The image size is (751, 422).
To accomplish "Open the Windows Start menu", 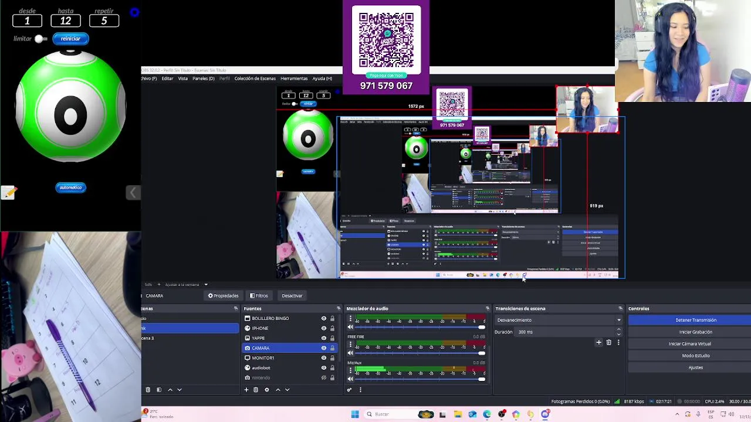I will pyautogui.click(x=355, y=414).
